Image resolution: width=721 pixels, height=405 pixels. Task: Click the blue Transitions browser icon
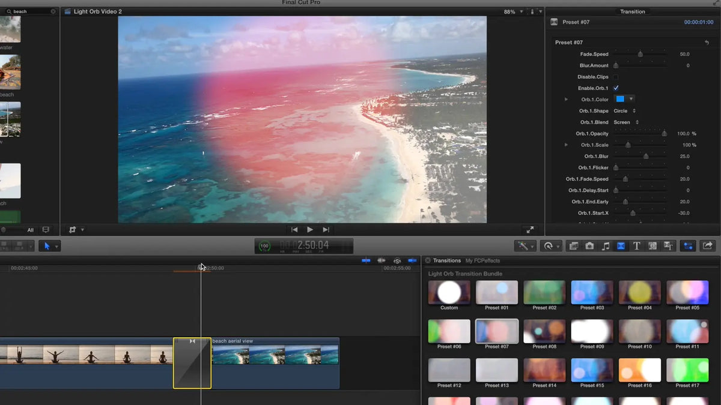[x=621, y=246]
